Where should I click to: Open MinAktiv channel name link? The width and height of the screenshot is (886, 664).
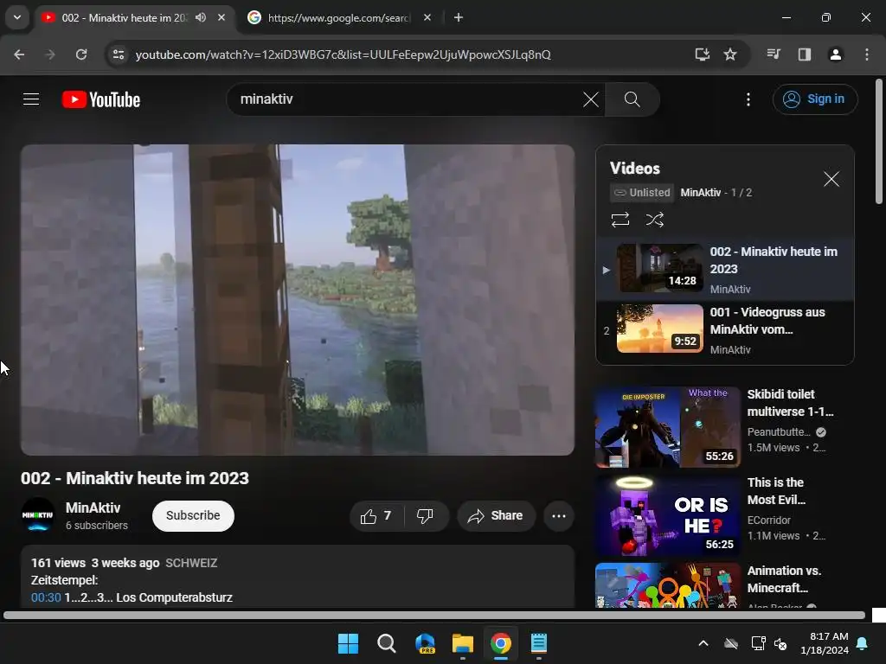coord(93,508)
